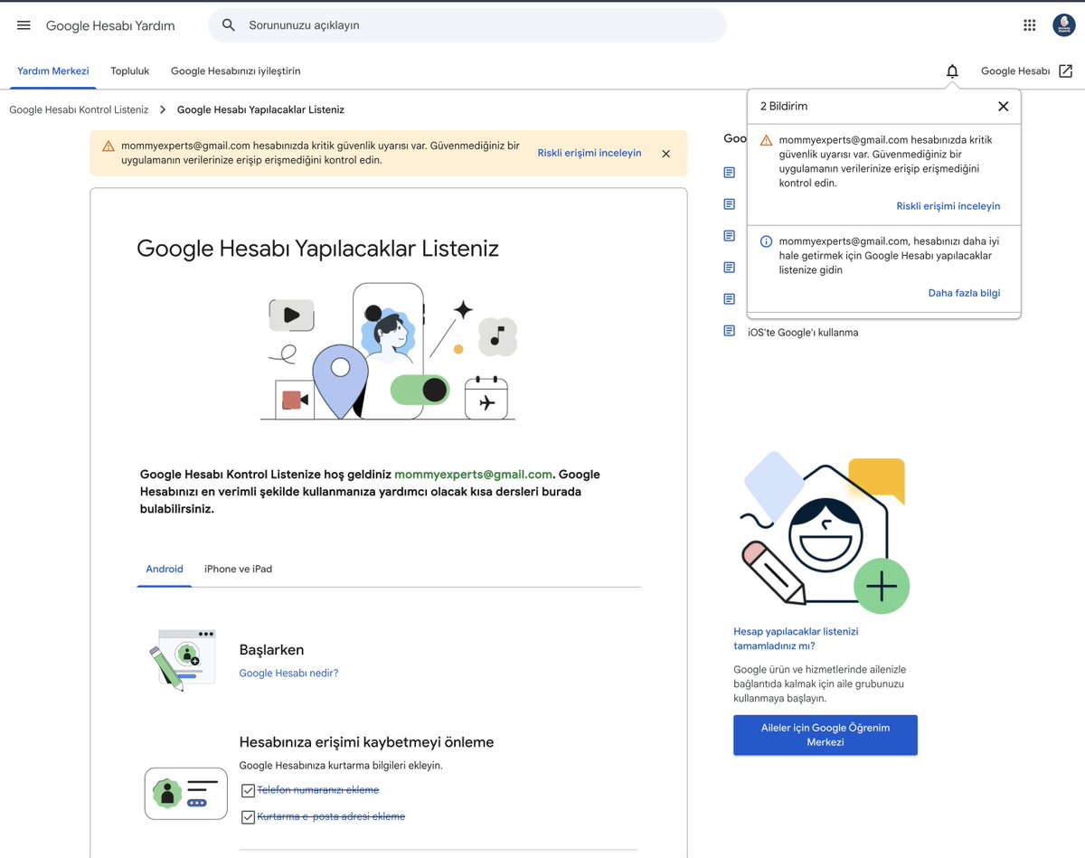The height and width of the screenshot is (858, 1085).
Task: Click Aileler için Google Öğrenim Merkezi button
Action: point(826,735)
